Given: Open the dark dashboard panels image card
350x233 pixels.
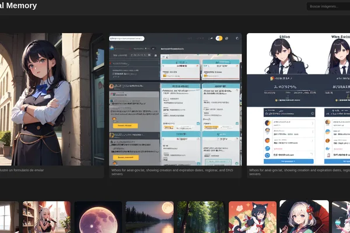Looking at the screenshot, I should (175, 99).
